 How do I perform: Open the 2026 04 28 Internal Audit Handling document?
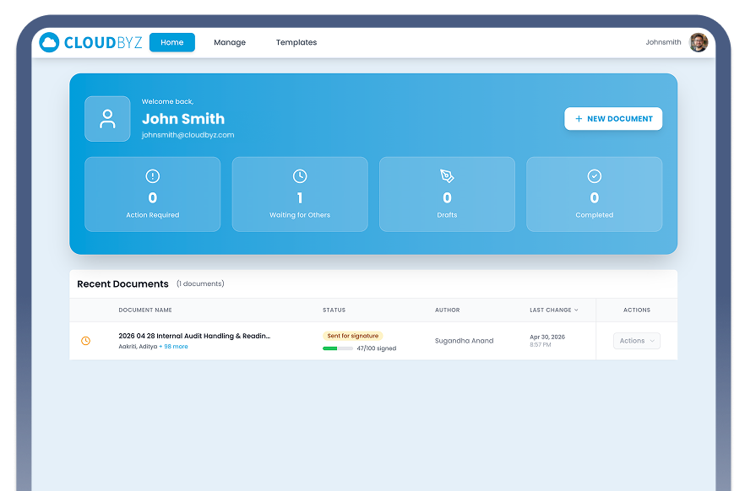pos(194,336)
